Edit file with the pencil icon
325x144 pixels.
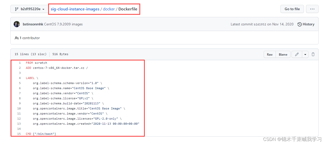pyautogui.click(x=297, y=54)
